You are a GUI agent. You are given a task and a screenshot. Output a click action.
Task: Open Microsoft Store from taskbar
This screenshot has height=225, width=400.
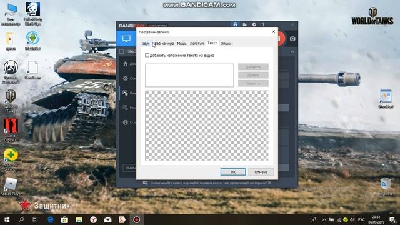point(64,219)
